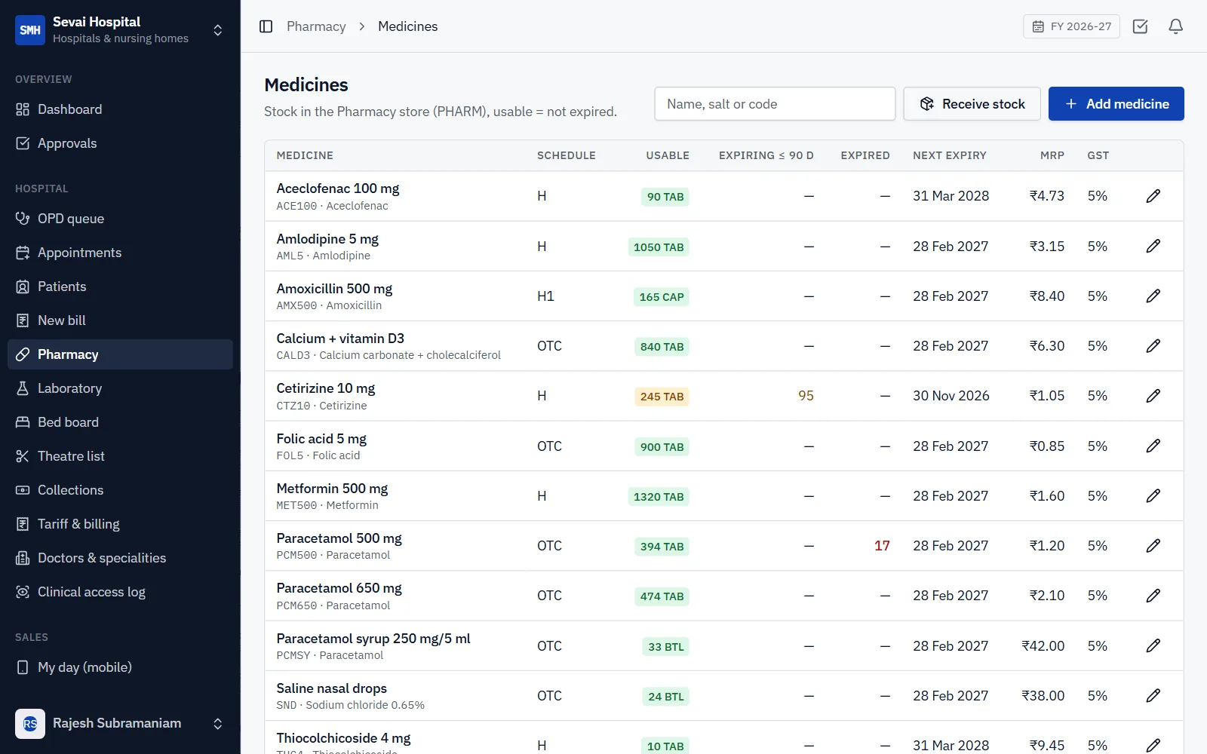Click the Next Expiry column header
1207x754 pixels.
[x=949, y=155]
